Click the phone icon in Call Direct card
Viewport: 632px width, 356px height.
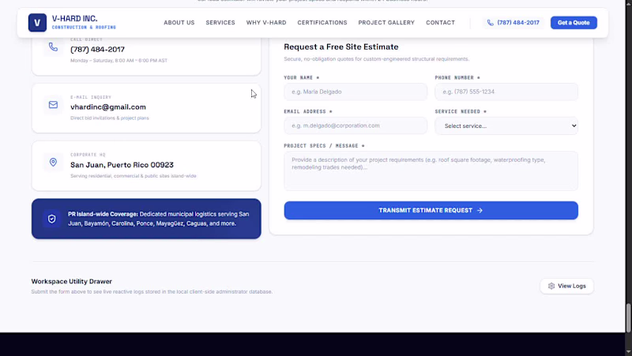pos(53,47)
